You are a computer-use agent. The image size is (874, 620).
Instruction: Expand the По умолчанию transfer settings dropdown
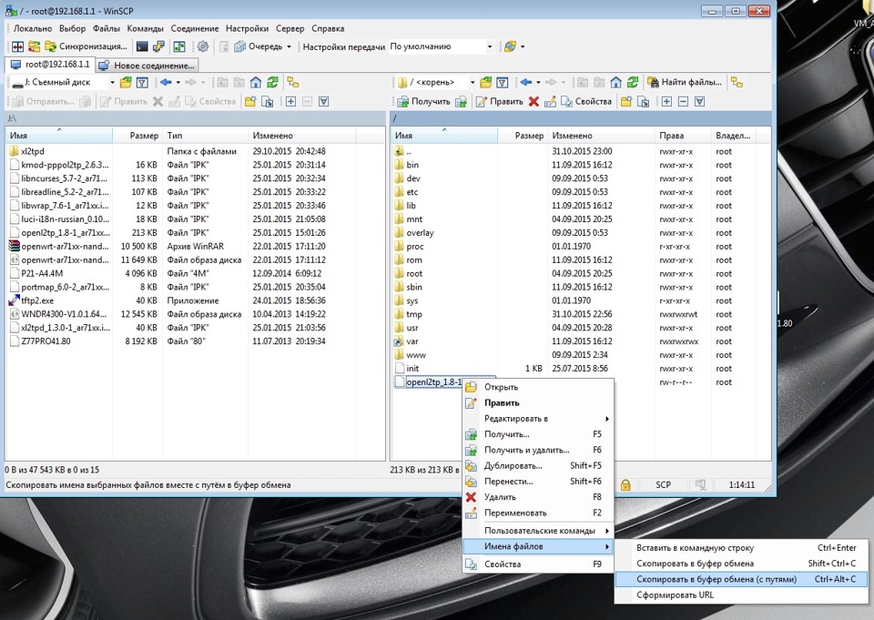(x=489, y=46)
